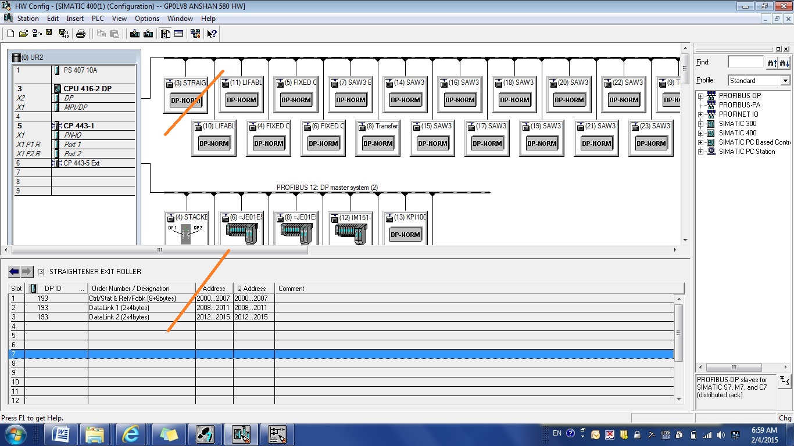Screen dimensions: 794x446
Task: Click the Download to Module toolbar icon
Action: (x=135, y=34)
